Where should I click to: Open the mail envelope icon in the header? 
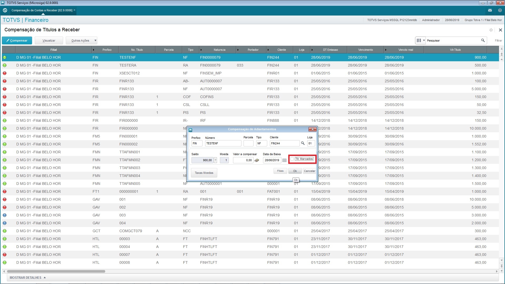click(x=490, y=10)
